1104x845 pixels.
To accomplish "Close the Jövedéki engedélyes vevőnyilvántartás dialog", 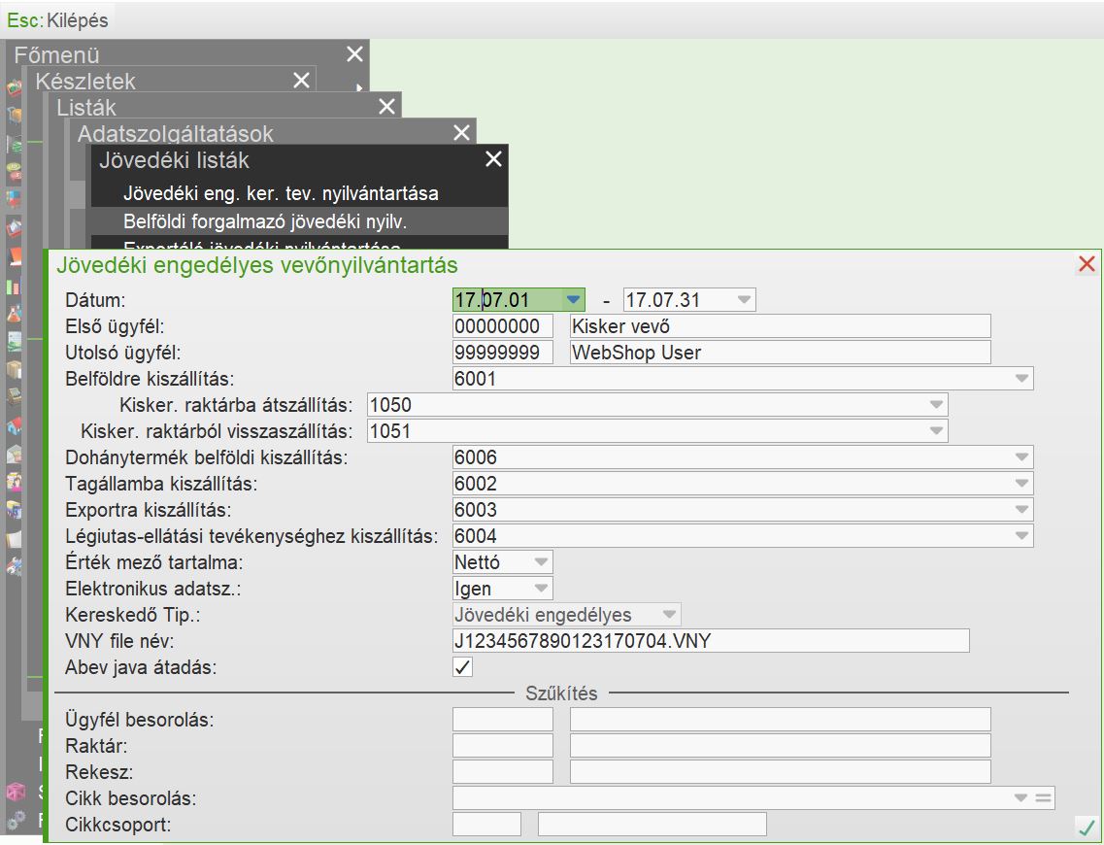I will tap(1087, 264).
